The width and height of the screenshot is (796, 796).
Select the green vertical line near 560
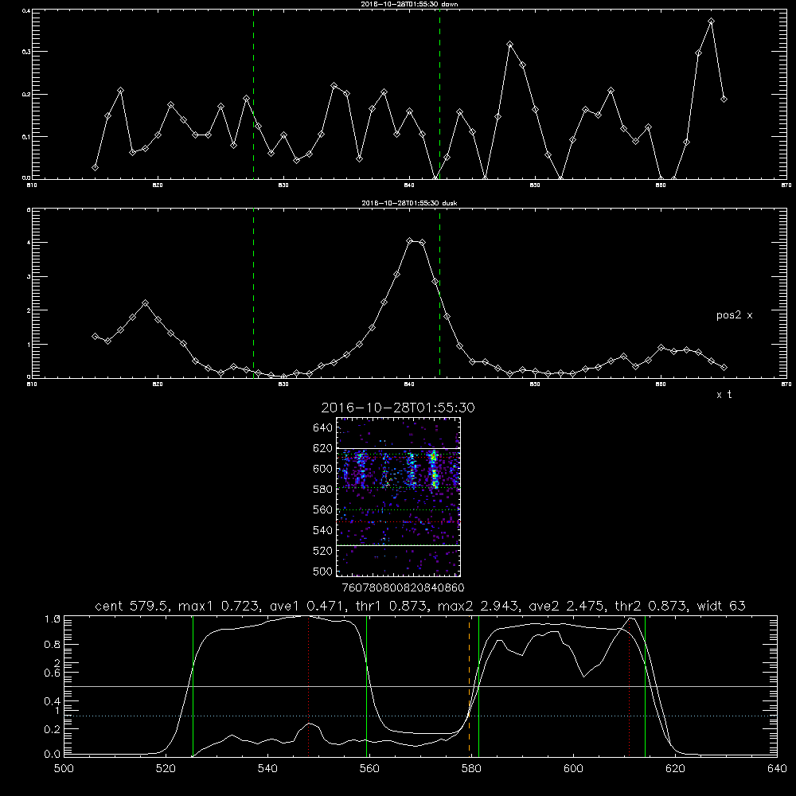click(366, 686)
